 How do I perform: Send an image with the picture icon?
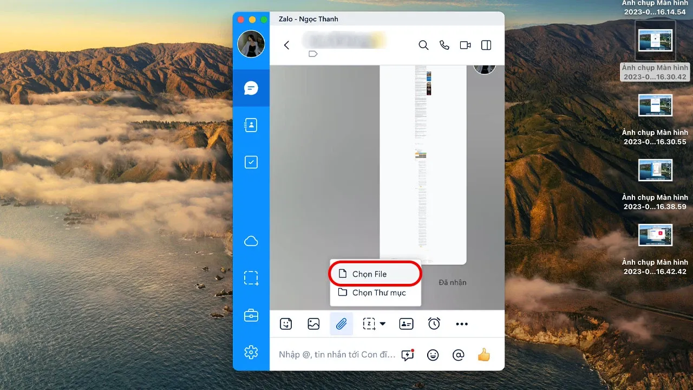pos(313,324)
